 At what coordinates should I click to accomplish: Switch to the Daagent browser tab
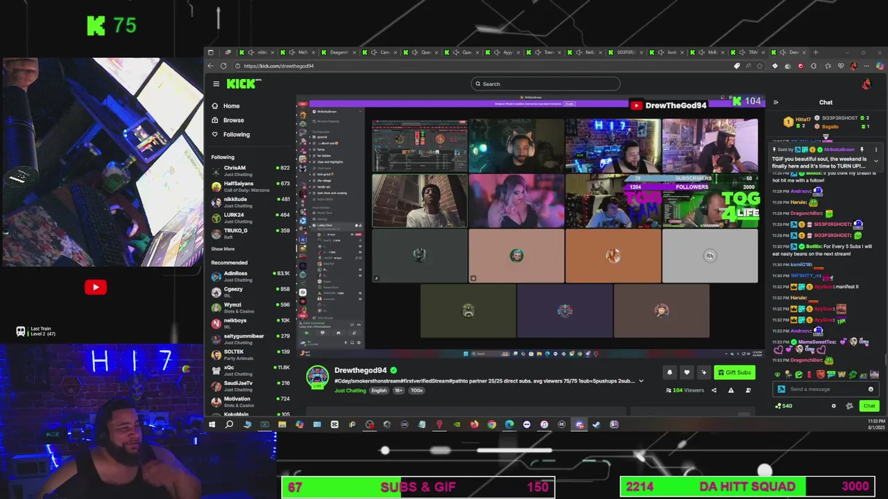339,52
